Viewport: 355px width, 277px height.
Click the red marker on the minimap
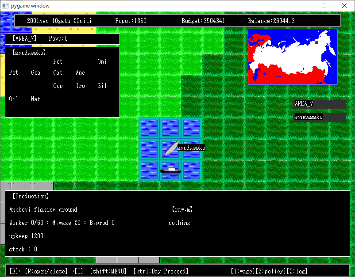pos(317,43)
